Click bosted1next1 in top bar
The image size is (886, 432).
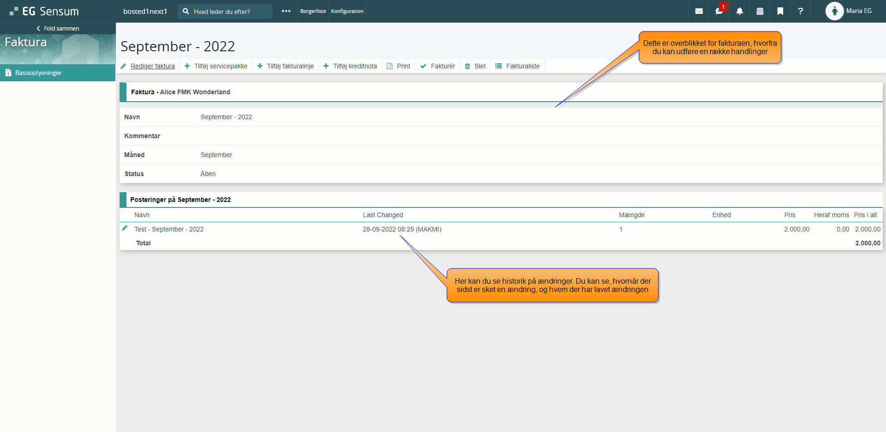coord(145,11)
